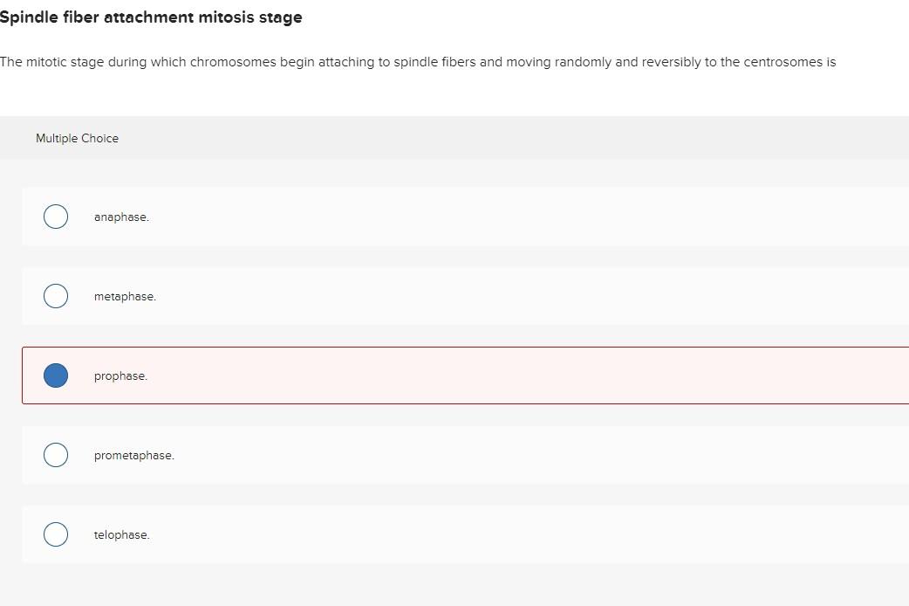
Task: Select the prometaphase radio button
Action: pyautogui.click(x=55, y=454)
